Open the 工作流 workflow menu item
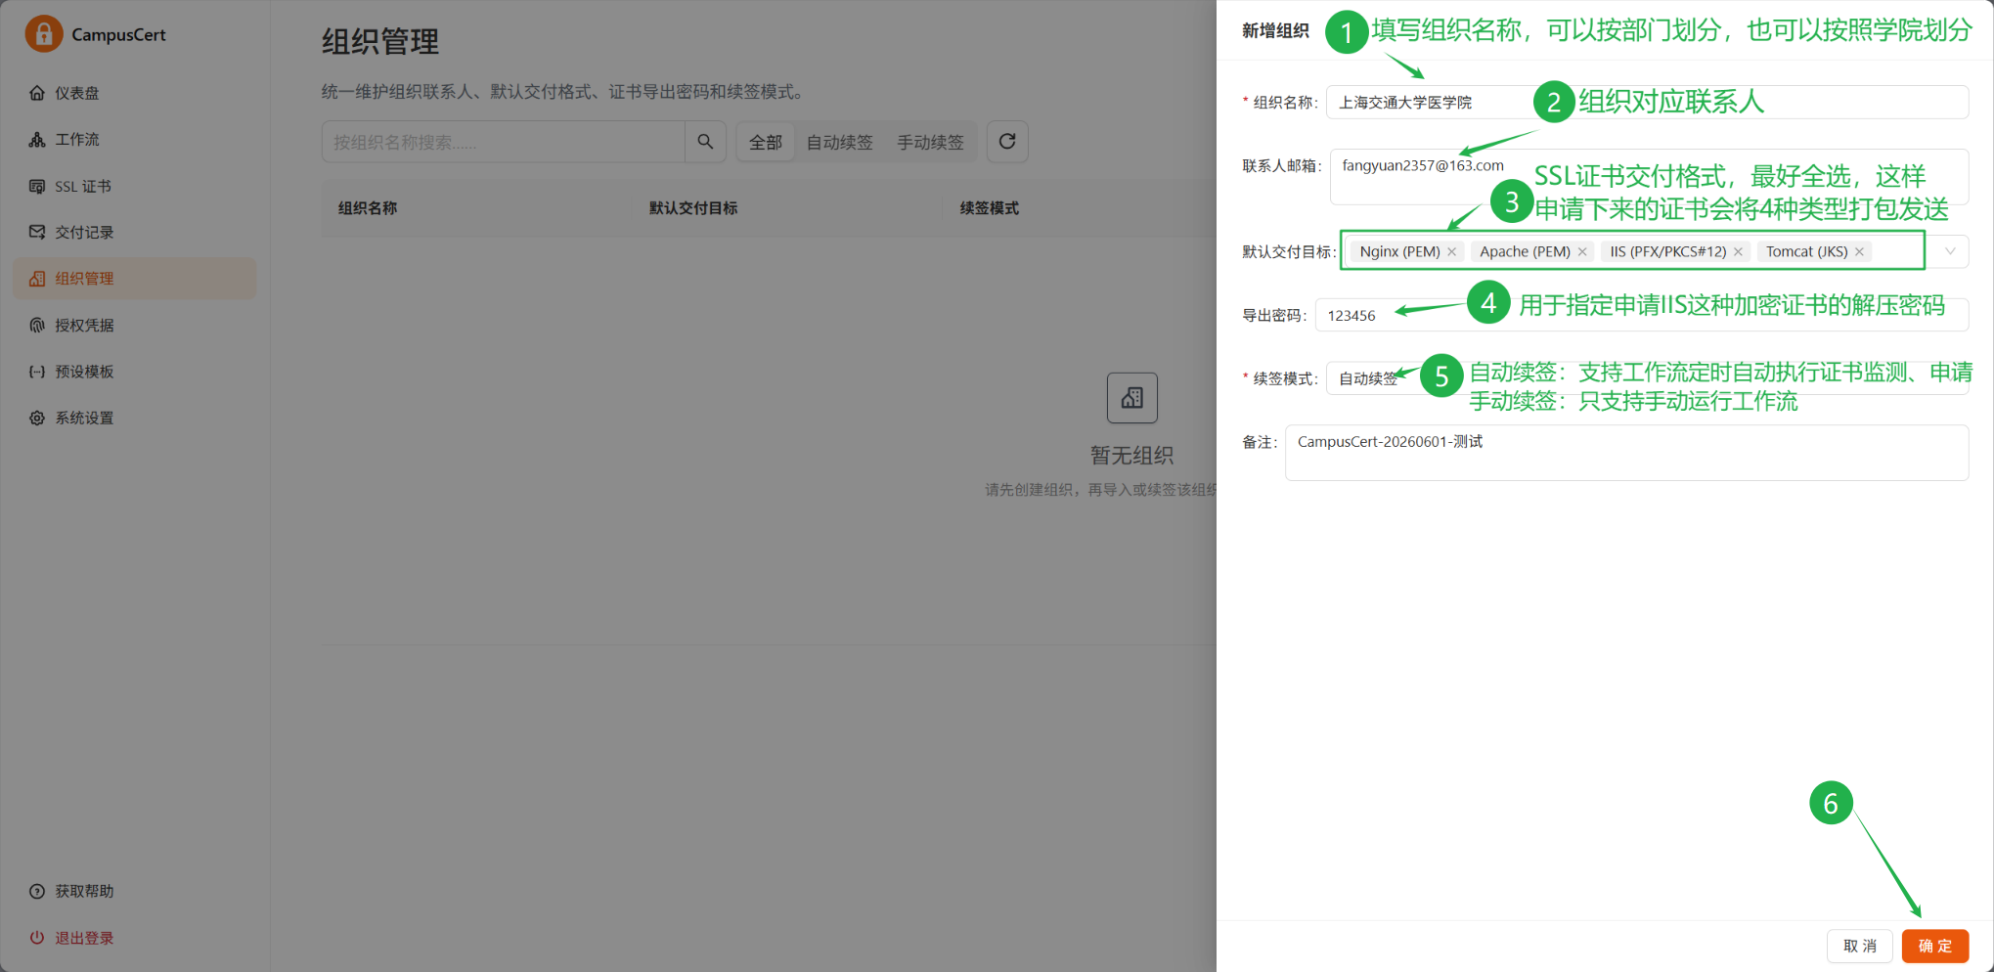1994x972 pixels. pos(135,140)
